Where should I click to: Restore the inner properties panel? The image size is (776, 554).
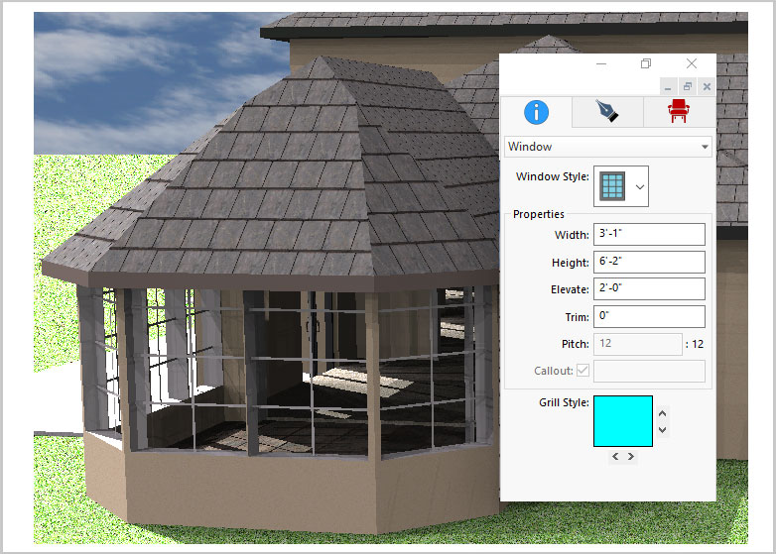coord(688,87)
